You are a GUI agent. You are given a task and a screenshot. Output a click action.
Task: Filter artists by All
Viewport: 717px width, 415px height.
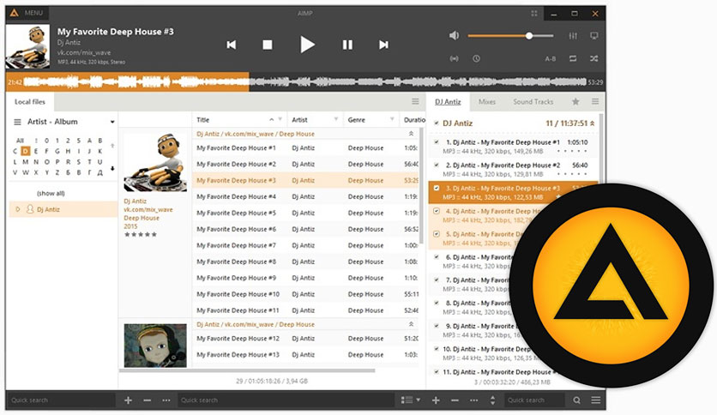[20, 141]
